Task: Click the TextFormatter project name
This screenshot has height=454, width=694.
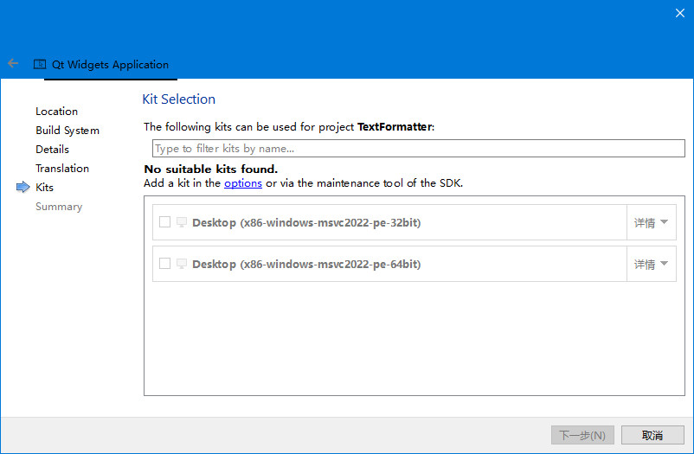Action: 395,127
